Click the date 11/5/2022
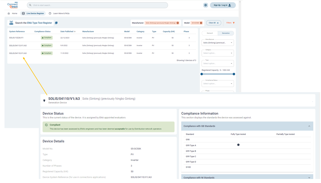Screen dimensions: 321x183 [x=65, y=53]
